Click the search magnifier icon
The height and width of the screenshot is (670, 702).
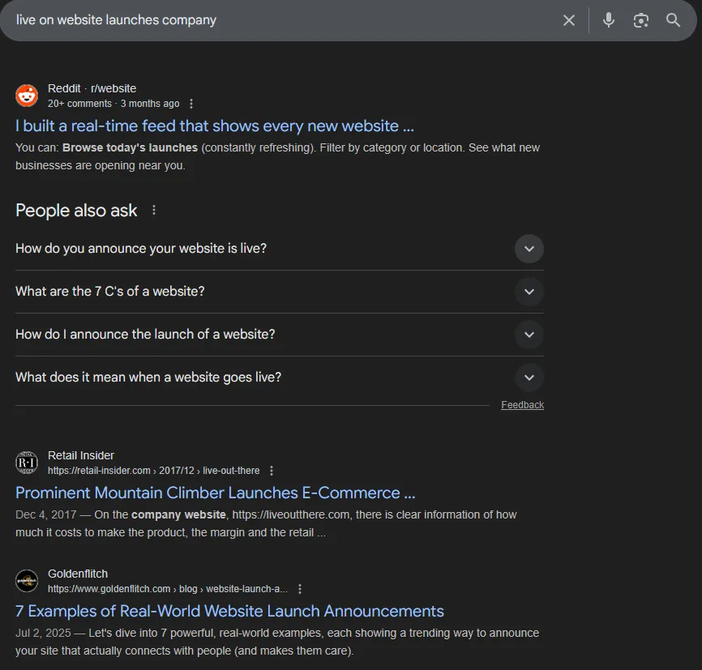click(673, 20)
